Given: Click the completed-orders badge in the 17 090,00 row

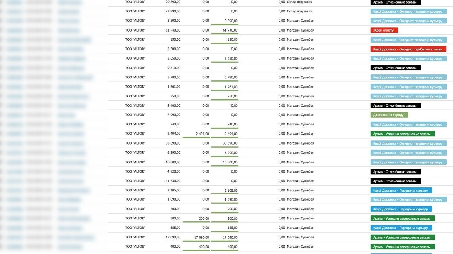Looking at the screenshot, I should (402, 237).
